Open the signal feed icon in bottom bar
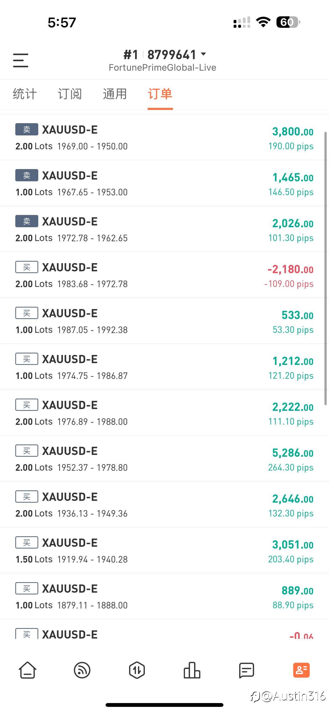 point(82,670)
